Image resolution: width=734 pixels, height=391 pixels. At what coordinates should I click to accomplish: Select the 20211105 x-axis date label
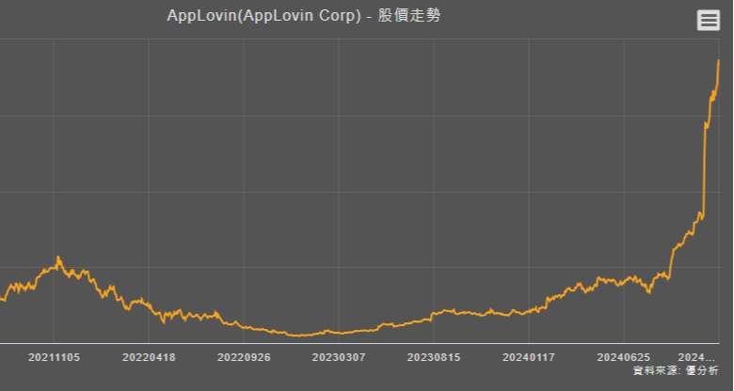pyautogui.click(x=54, y=357)
